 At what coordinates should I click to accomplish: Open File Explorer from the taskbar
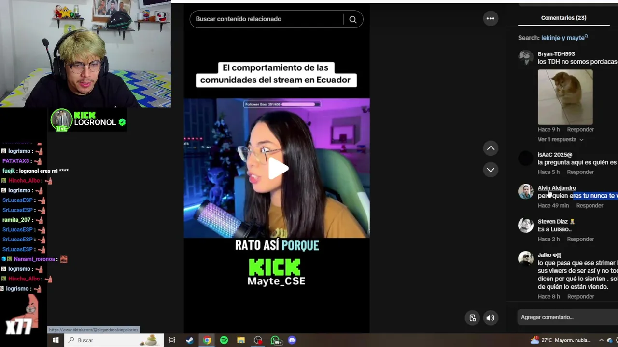(x=241, y=340)
